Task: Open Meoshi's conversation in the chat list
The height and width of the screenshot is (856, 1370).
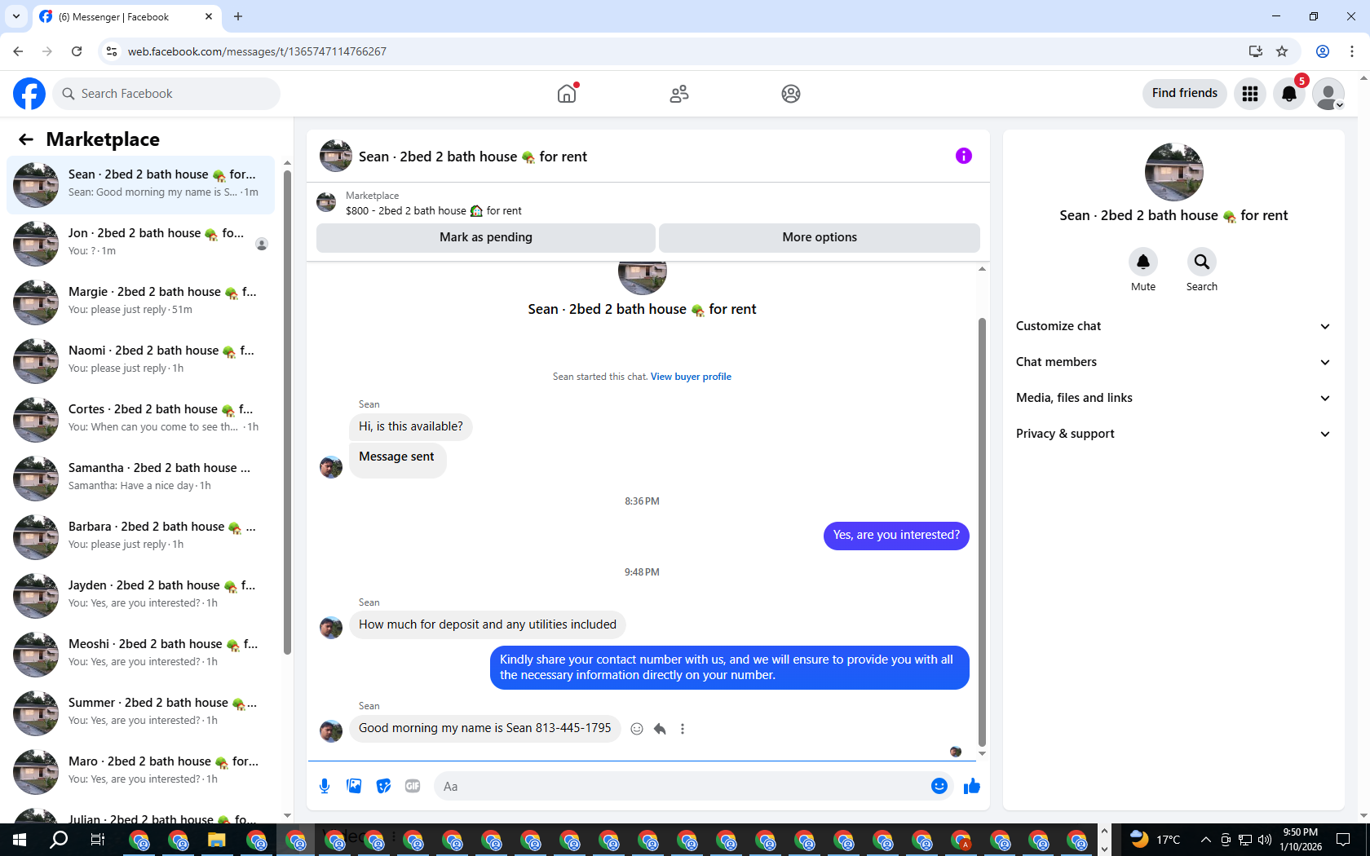Action: (140, 654)
